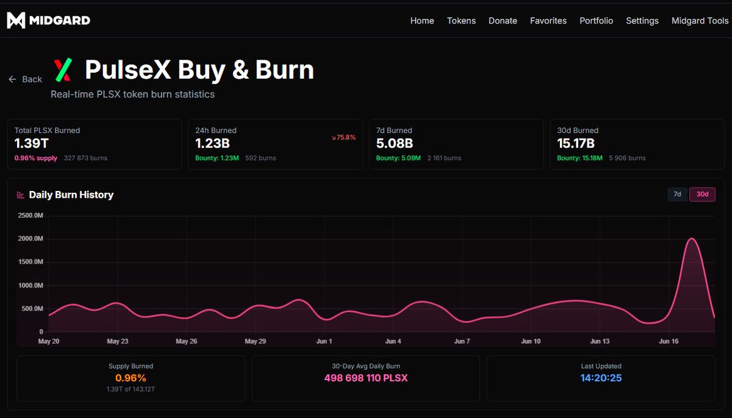This screenshot has width=732, height=418.
Task: Click the Back link
Action: pyautogui.click(x=26, y=79)
